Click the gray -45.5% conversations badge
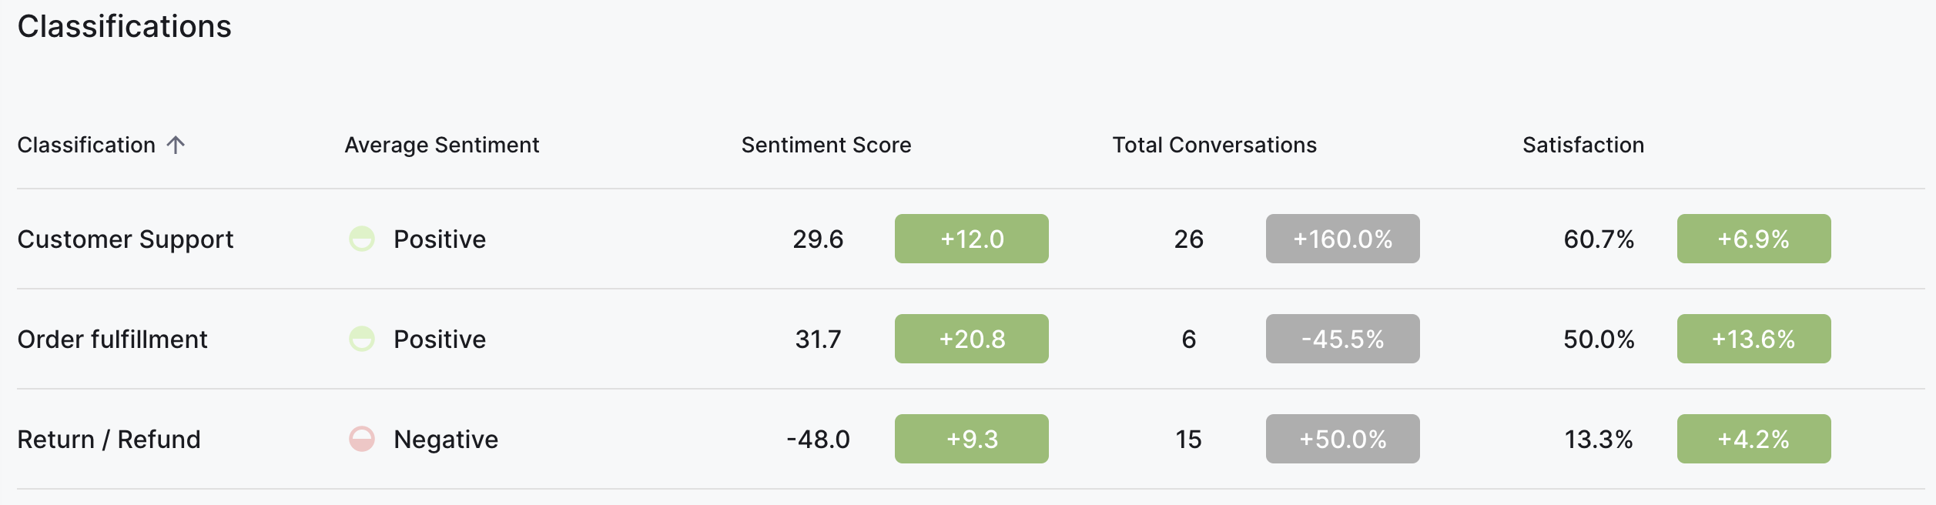This screenshot has width=1936, height=505. pos(1343,339)
